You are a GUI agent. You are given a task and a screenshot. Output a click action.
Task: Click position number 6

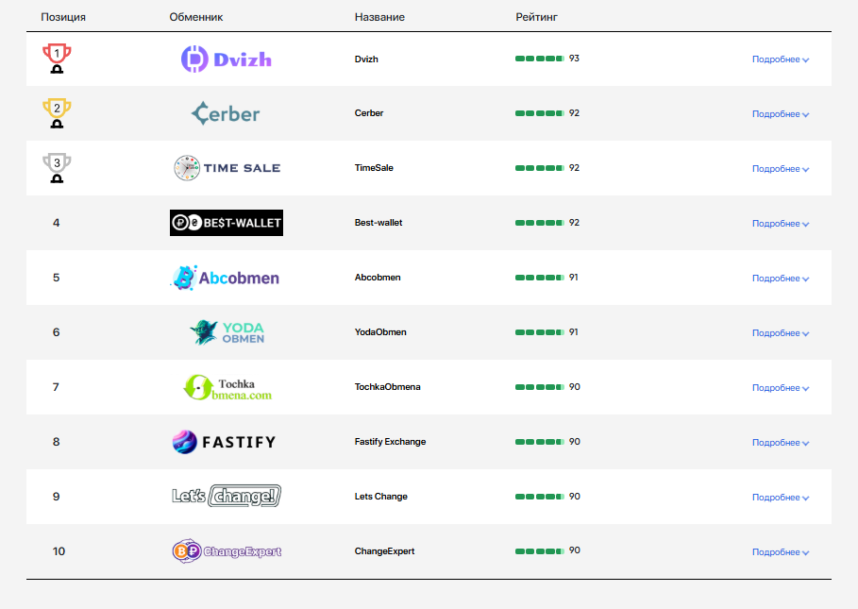tap(57, 332)
